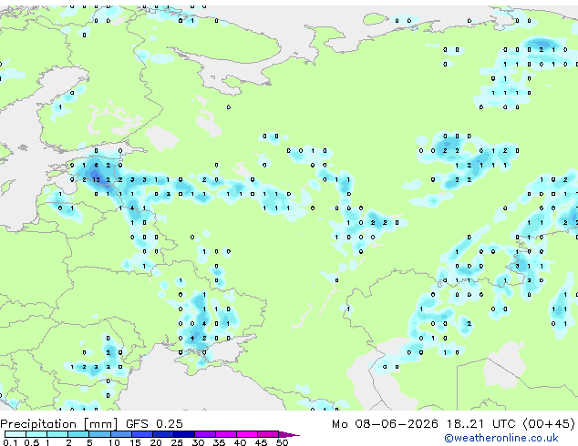Click the legend label '40'
The image size is (578, 446).
pos(240,442)
